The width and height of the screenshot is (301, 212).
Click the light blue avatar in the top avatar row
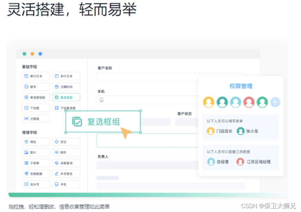pos(235,102)
